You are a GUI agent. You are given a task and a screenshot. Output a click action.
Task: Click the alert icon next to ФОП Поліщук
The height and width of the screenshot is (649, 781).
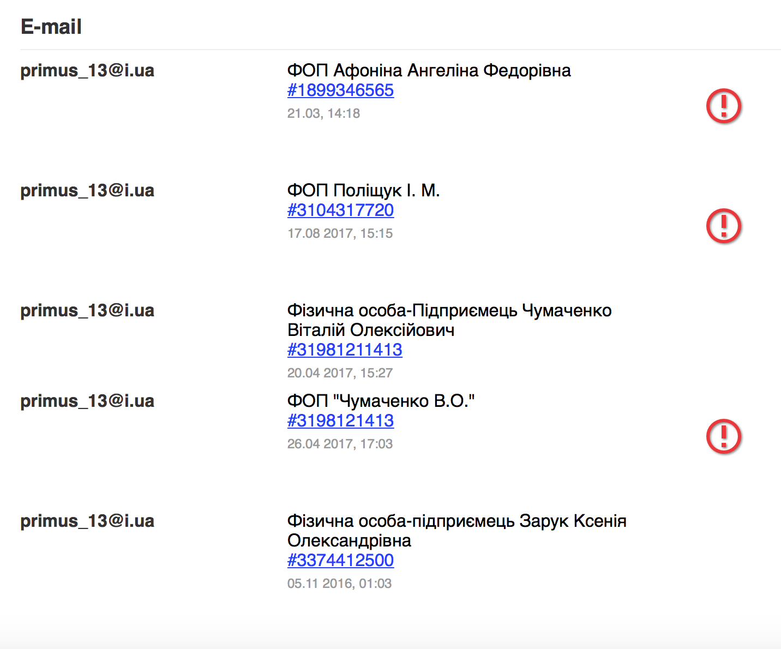pyautogui.click(x=723, y=226)
